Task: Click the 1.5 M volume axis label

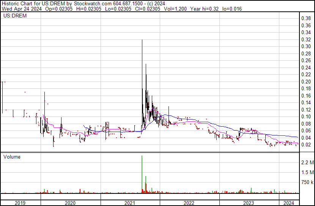Action: 307,172
